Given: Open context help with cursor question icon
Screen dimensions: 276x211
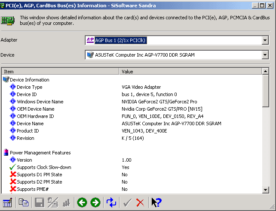Looking at the screenshot, I should pos(156,202).
